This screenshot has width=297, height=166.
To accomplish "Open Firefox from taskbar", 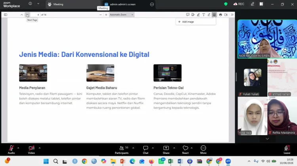I will [x=151, y=161].
